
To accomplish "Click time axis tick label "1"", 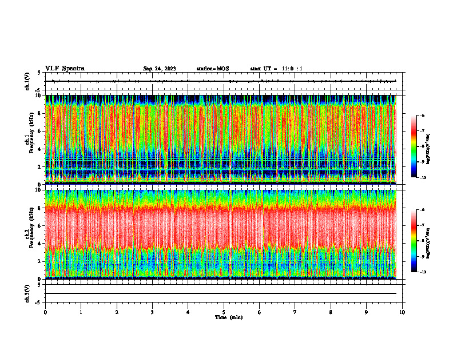I will (81, 312).
